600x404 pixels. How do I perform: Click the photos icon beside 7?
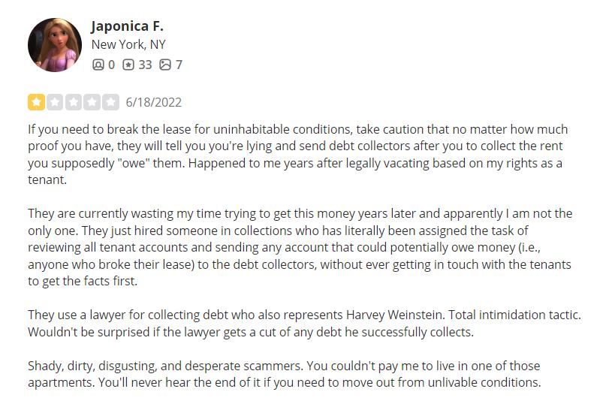coord(165,65)
